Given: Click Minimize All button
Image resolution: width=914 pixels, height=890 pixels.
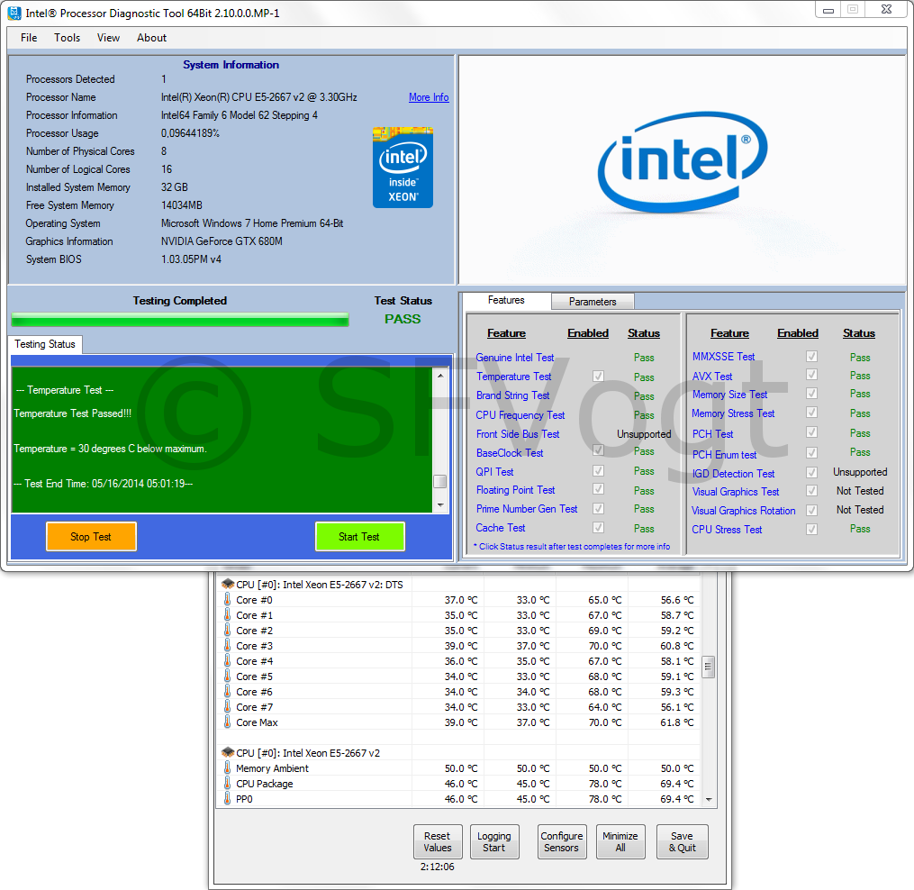Looking at the screenshot, I should coord(620,841).
